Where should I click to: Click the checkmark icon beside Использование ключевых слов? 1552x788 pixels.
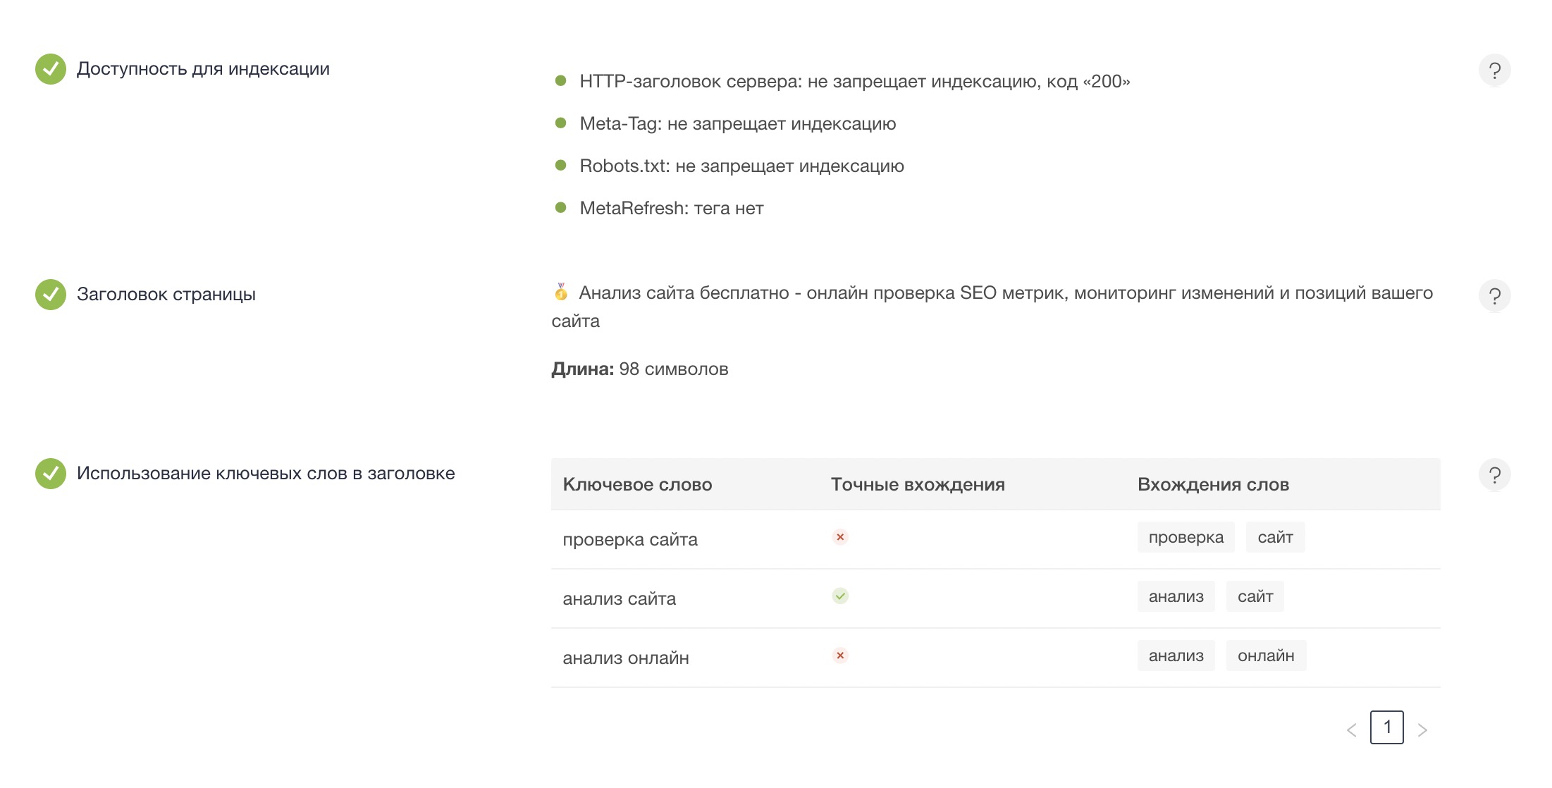coord(50,474)
